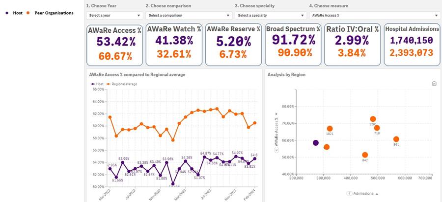The image size is (442, 202).
Task: Click the AWaRe Reserve % KPI card
Action: tap(233, 45)
